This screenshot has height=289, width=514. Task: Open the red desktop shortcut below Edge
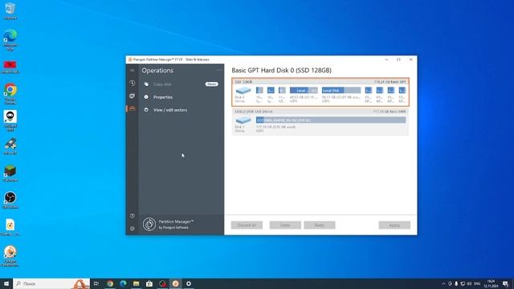(x=10, y=67)
